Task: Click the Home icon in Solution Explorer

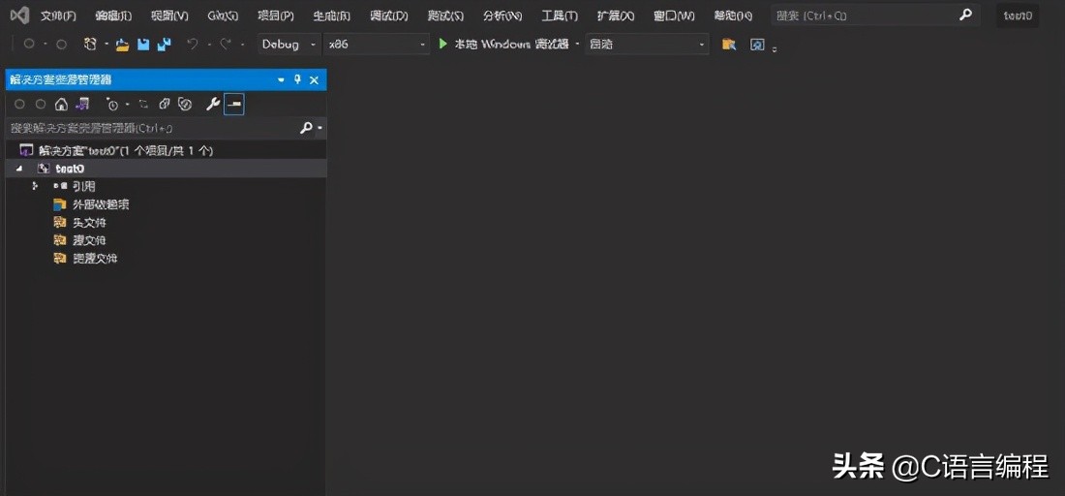Action: 61,104
